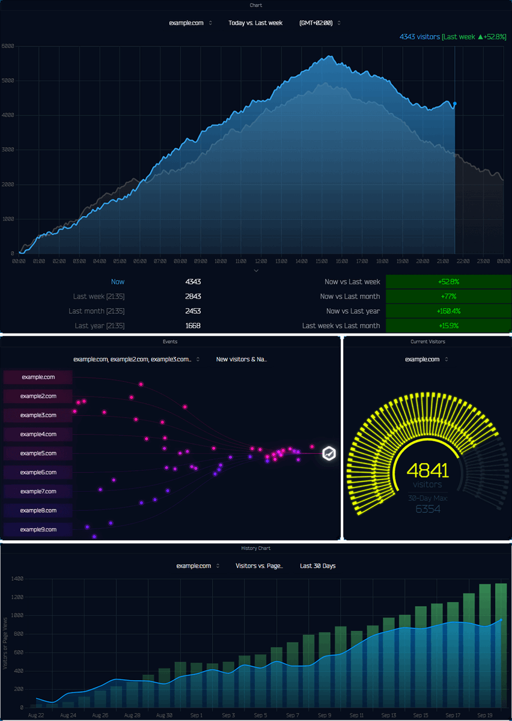Select the example8.com row in Events
Screen dimensions: 512x721
38,511
